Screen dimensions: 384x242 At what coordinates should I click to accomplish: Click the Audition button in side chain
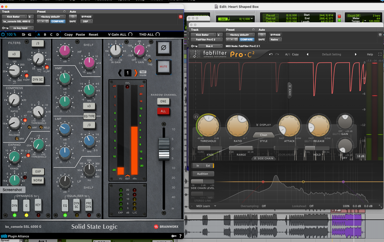(202, 174)
